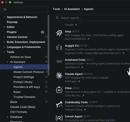This screenshot has width=130, height=122.
Task: Collapse the Tools section
Action: click(4, 52)
